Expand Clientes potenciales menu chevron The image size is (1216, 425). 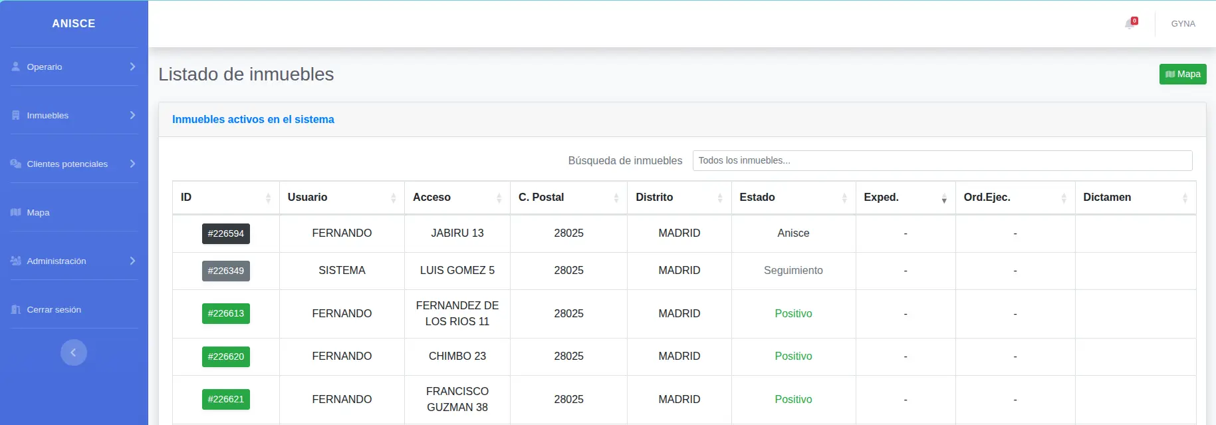point(132,164)
